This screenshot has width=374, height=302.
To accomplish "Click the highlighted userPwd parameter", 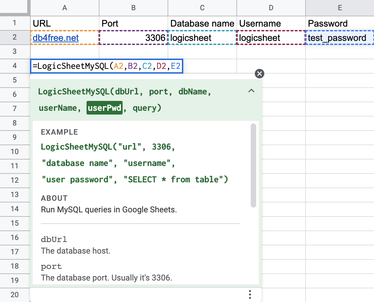I will click(x=104, y=108).
